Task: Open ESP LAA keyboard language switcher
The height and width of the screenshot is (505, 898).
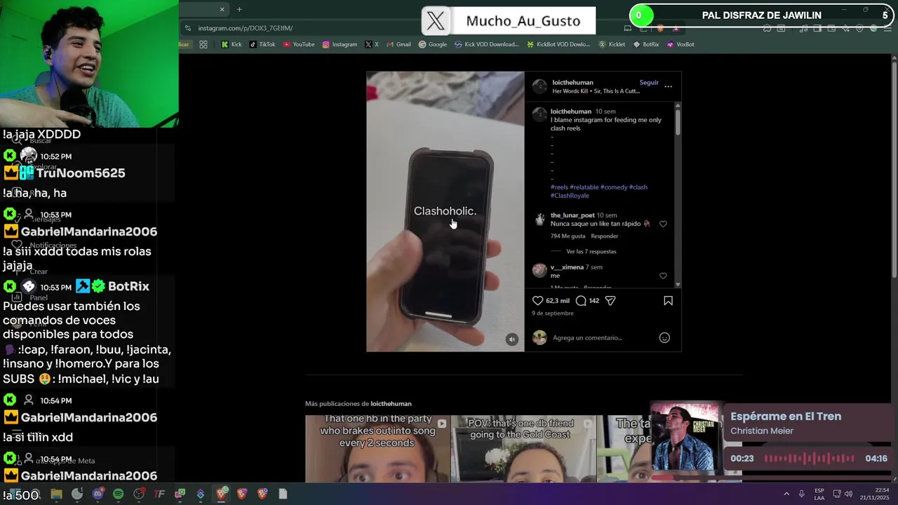Action: tap(819, 494)
